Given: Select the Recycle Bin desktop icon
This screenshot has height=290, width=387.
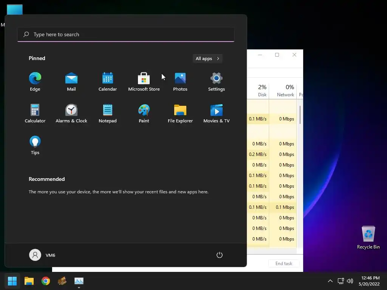Looking at the screenshot, I should click(x=368, y=238).
